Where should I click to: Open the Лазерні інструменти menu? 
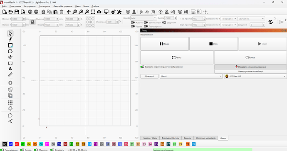[x=63, y=6]
